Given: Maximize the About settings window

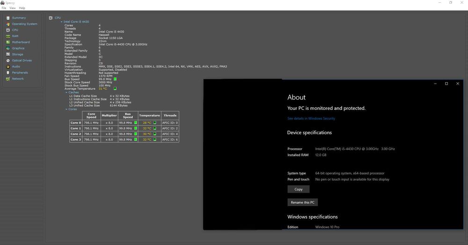Looking at the screenshot, I should (x=446, y=84).
